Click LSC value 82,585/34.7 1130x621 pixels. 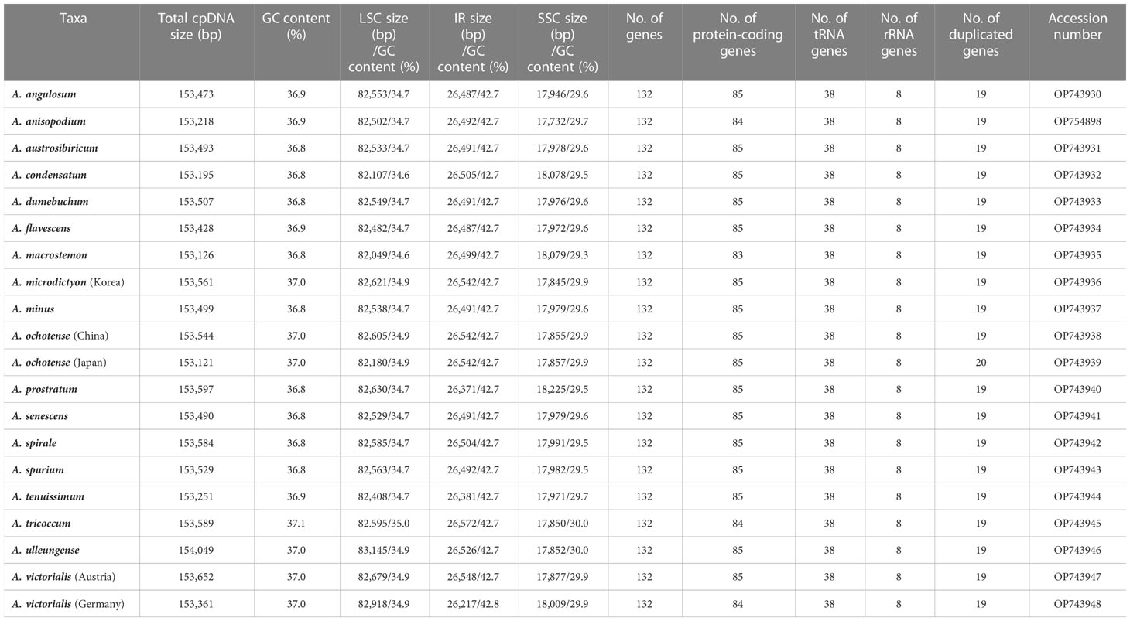click(x=385, y=443)
